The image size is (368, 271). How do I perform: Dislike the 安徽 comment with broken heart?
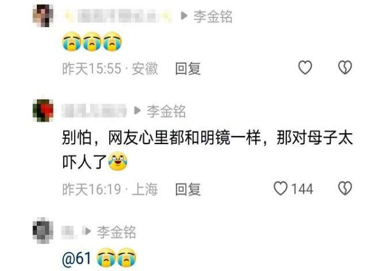click(x=345, y=67)
